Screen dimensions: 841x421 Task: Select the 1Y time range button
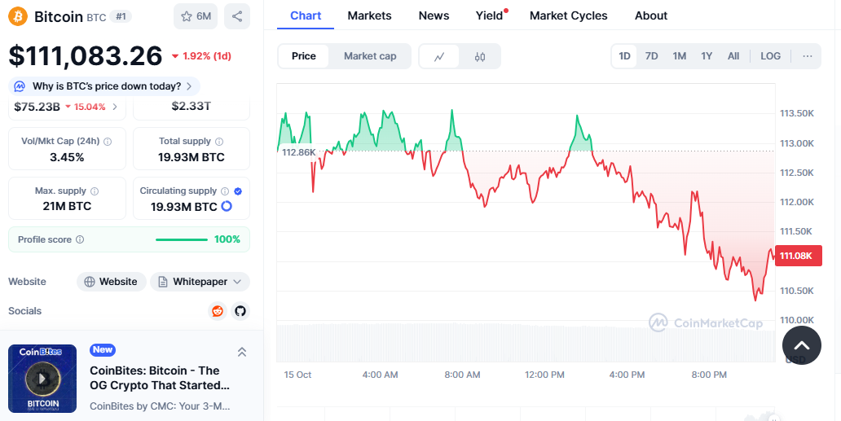(707, 56)
